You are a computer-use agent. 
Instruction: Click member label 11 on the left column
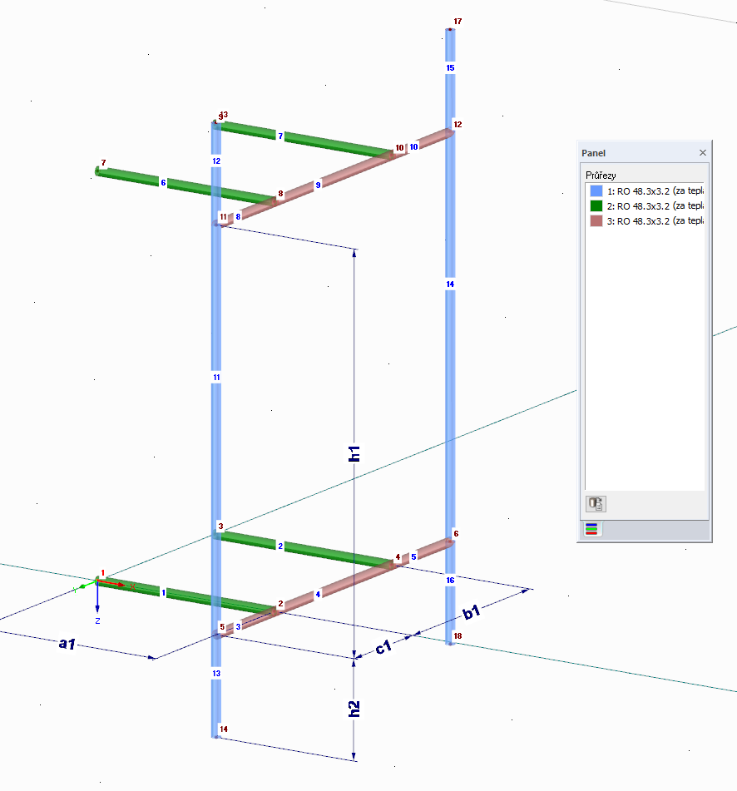tap(216, 377)
